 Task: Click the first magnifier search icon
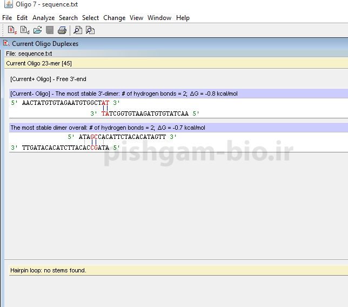click(x=78, y=30)
